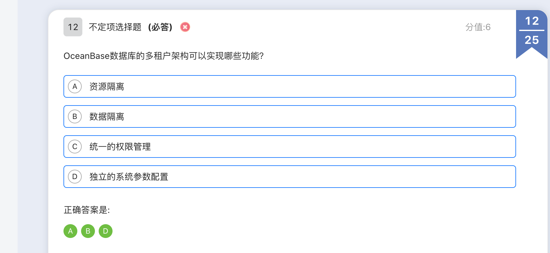This screenshot has width=550, height=253.
Task: Select the letter A option circle
Action: point(75,86)
